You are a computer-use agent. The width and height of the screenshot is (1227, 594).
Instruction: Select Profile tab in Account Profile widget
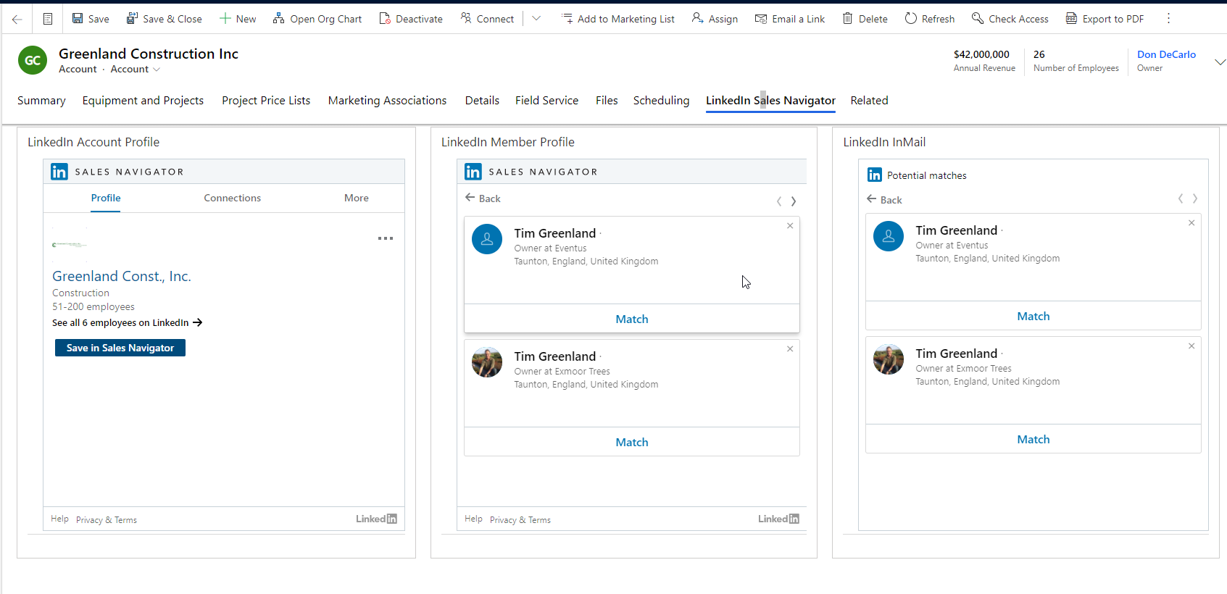[x=106, y=198]
